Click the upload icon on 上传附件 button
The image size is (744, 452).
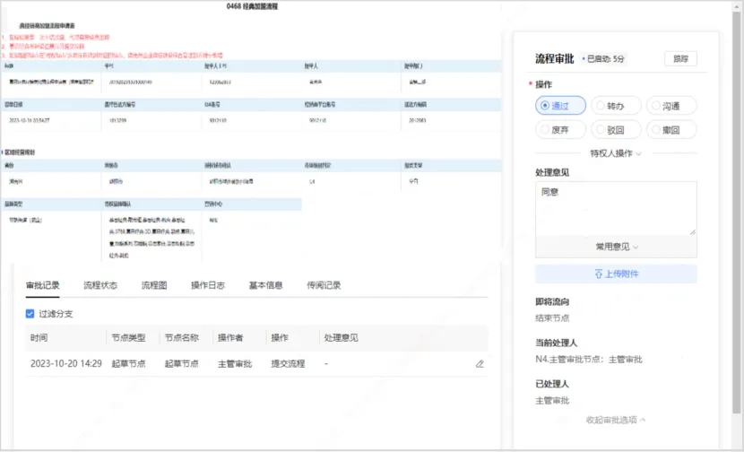(598, 274)
